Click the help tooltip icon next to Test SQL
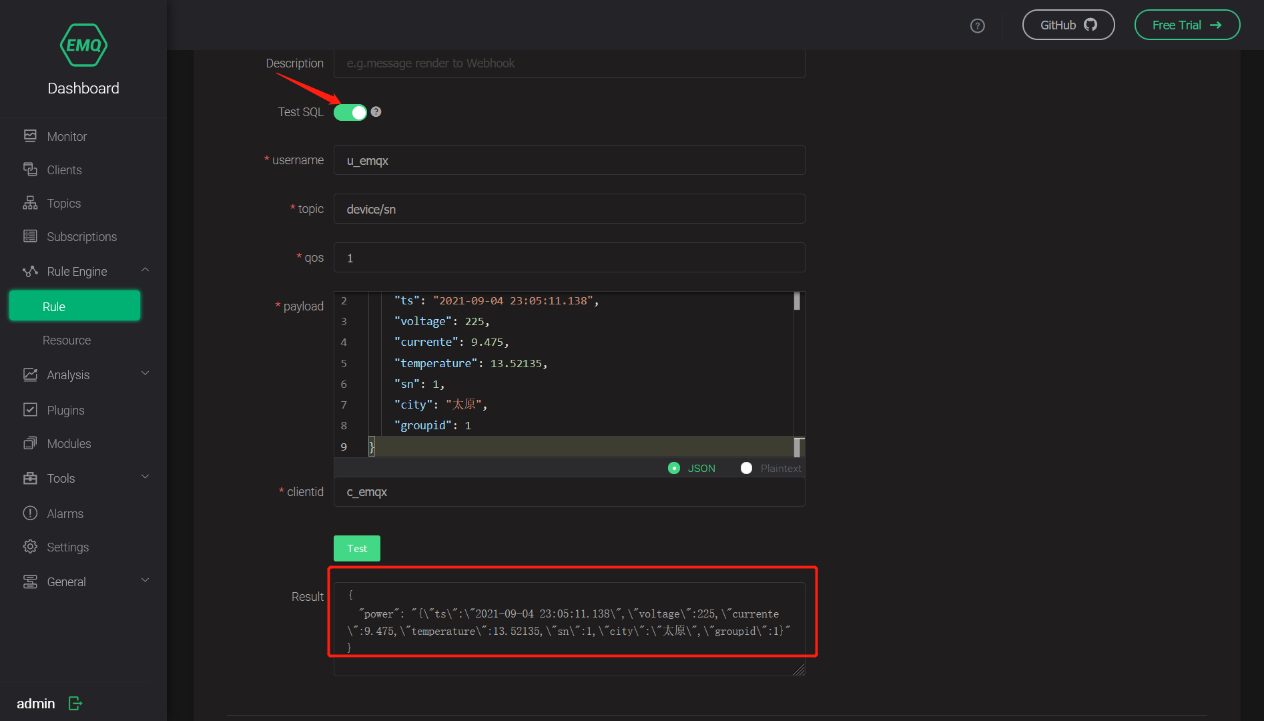1264x721 pixels. click(376, 111)
